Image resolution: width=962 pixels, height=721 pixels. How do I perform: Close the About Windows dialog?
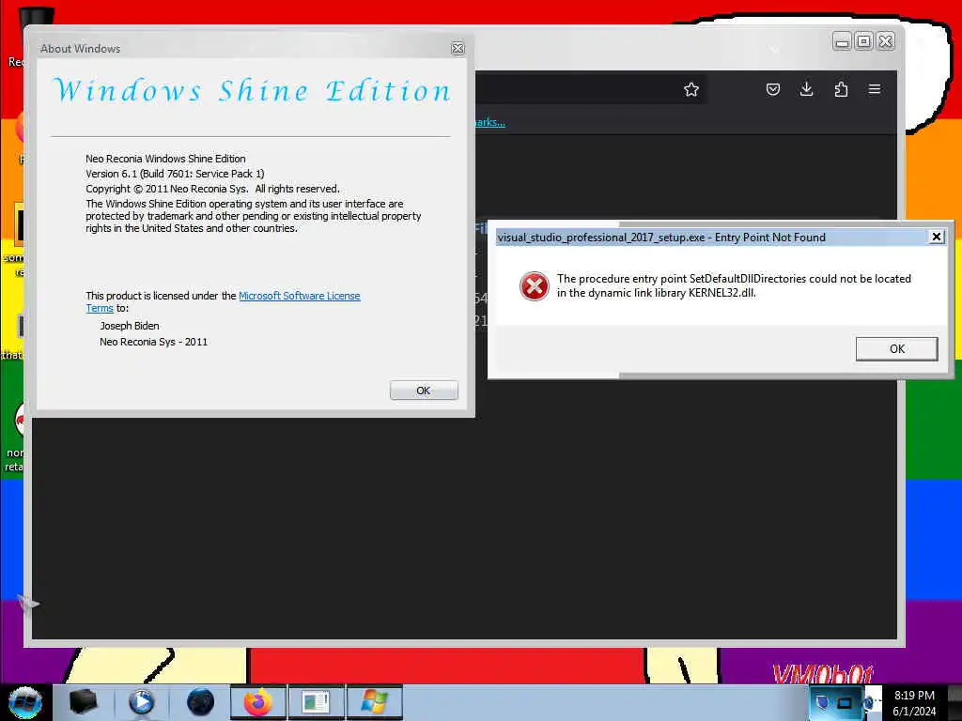click(458, 49)
